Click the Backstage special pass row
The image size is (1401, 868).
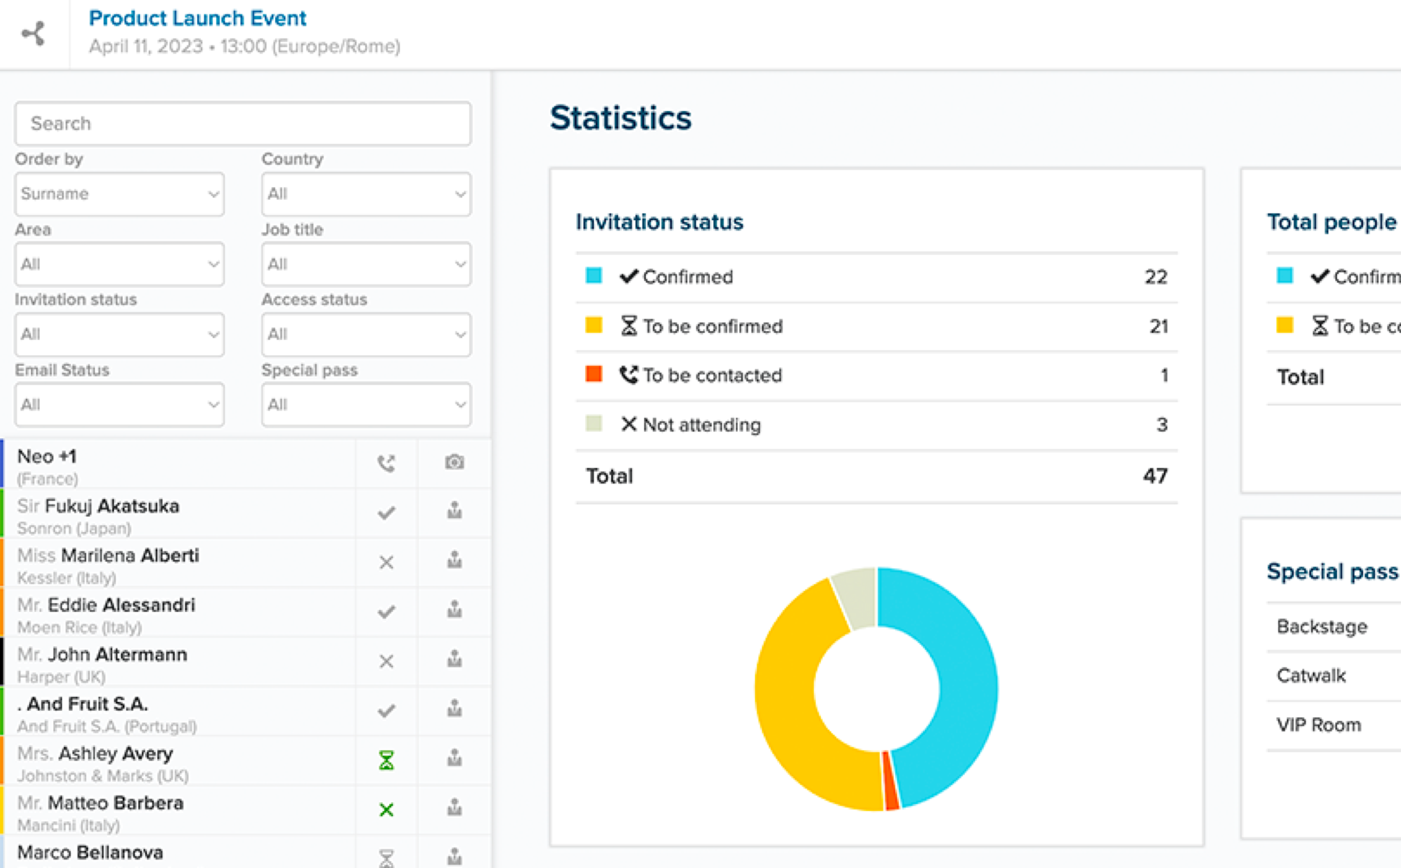click(1333, 627)
